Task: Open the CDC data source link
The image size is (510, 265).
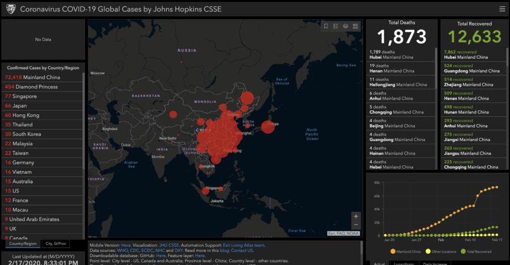Action: point(134,250)
